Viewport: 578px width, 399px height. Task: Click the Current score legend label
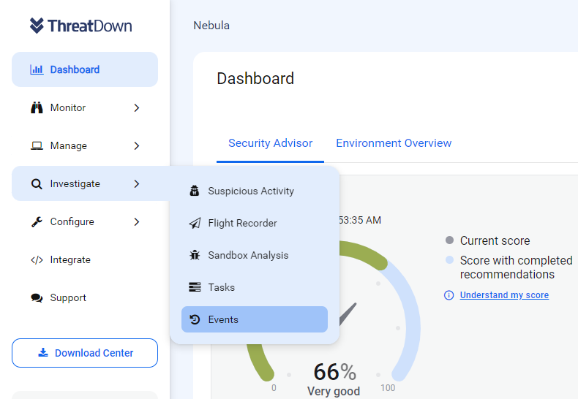495,240
